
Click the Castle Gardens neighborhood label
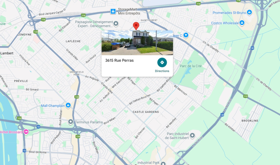pos(146,112)
